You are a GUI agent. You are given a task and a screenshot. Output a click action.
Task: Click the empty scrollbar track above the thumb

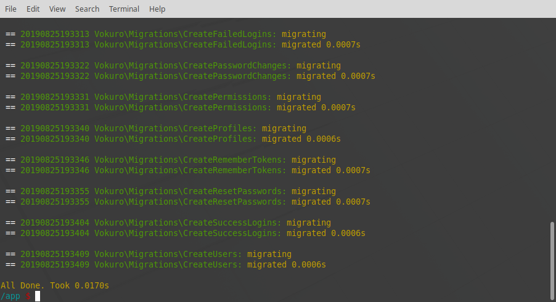click(x=552, y=123)
